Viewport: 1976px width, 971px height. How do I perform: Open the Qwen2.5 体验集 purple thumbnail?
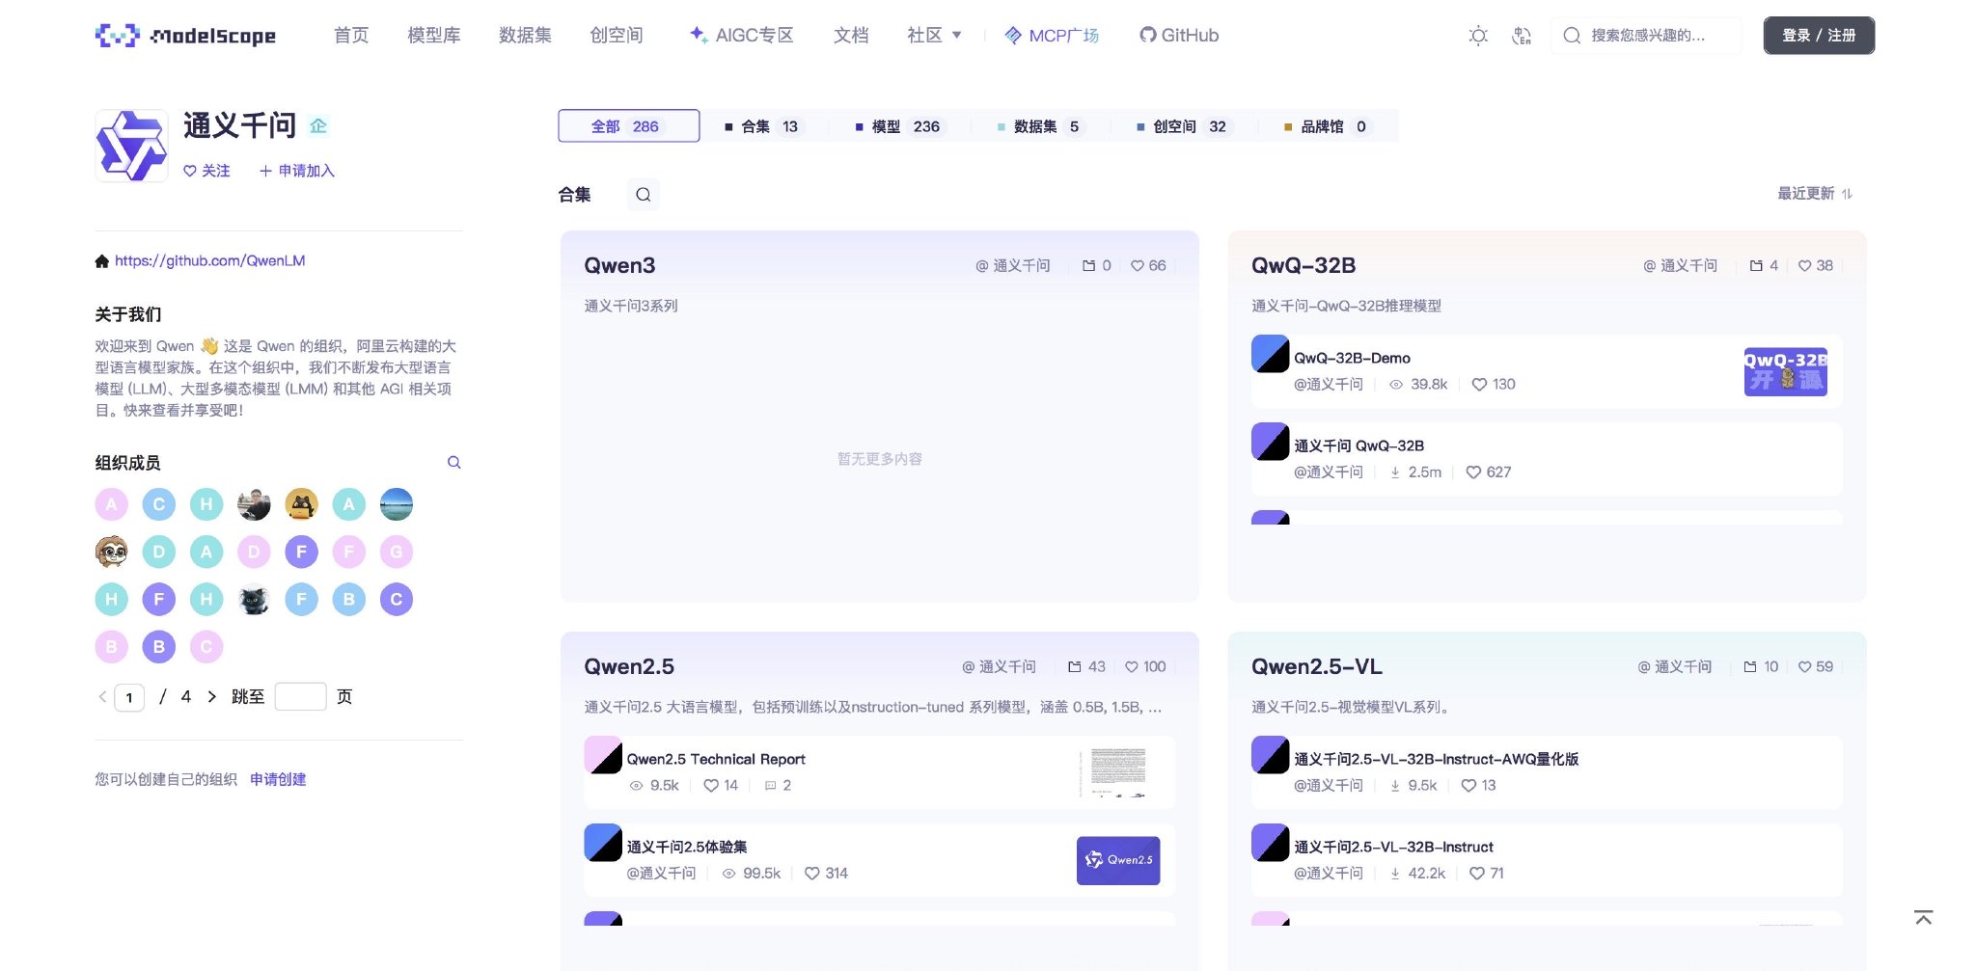pos(1118,860)
